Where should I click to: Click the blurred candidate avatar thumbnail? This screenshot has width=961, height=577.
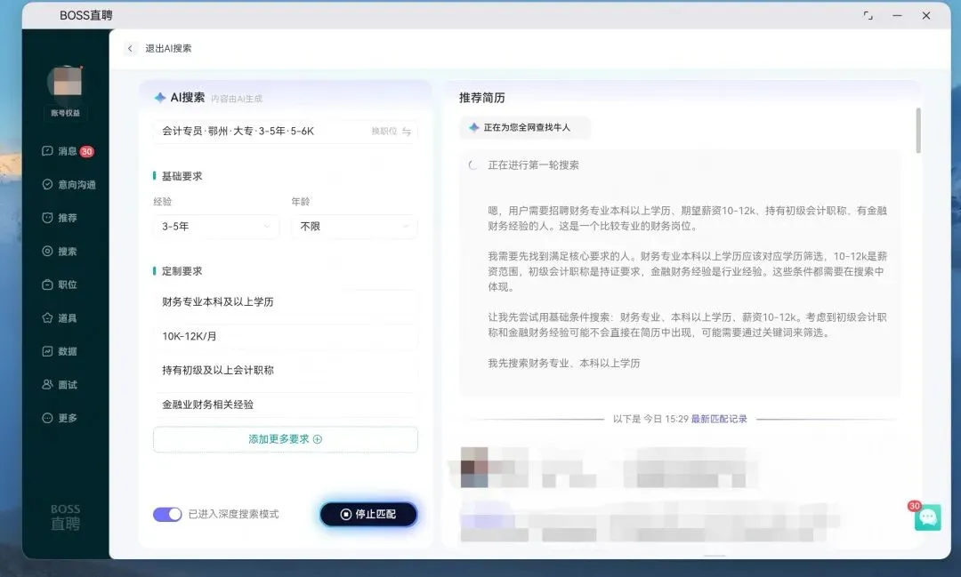[x=474, y=468]
